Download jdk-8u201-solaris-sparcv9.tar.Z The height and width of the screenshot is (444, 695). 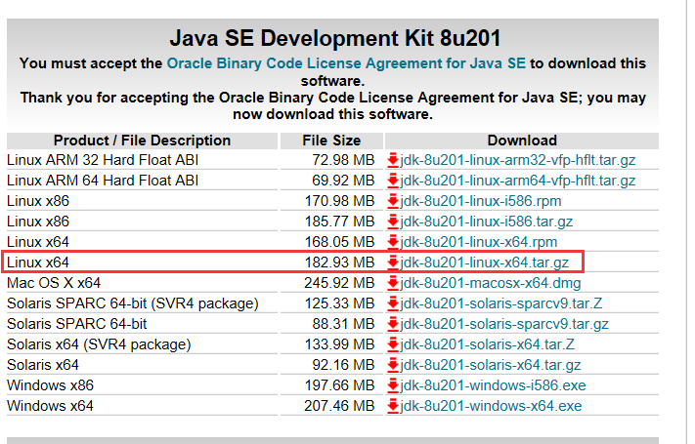click(x=500, y=303)
